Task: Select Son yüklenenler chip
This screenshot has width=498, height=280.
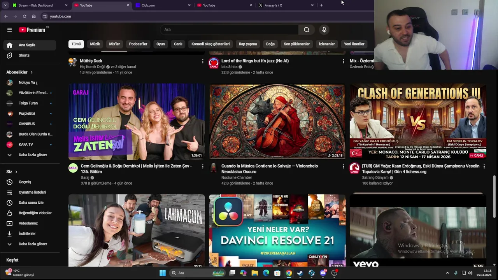Action: tap(297, 44)
